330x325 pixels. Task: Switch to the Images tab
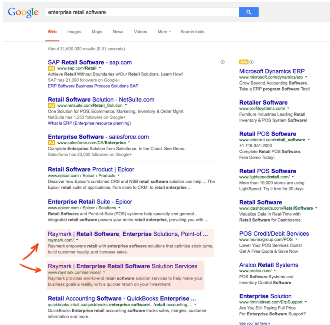pos(74,32)
